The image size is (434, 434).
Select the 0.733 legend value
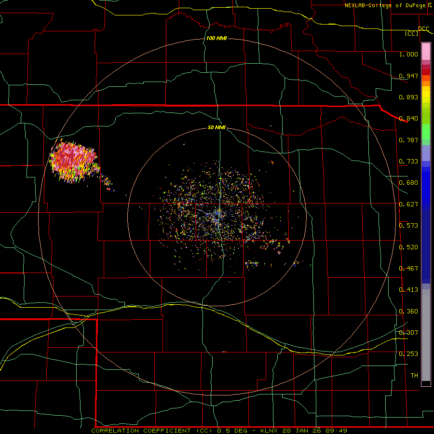tap(408, 162)
